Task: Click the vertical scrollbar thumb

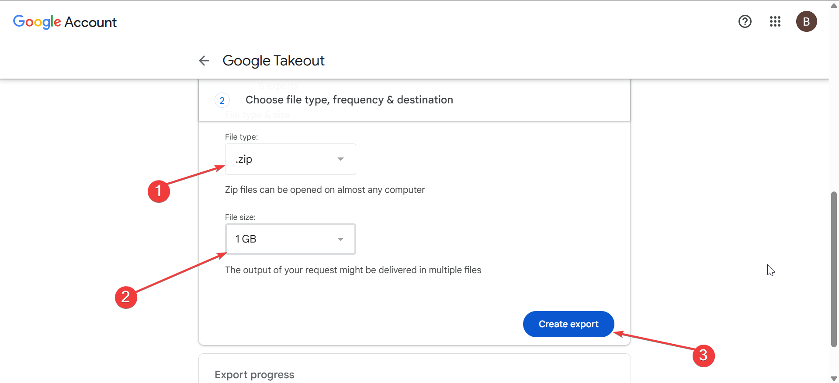Action: tap(834, 269)
